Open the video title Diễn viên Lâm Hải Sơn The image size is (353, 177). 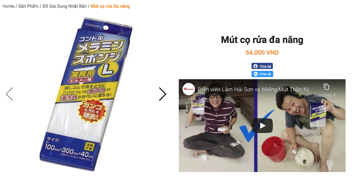(x=253, y=89)
